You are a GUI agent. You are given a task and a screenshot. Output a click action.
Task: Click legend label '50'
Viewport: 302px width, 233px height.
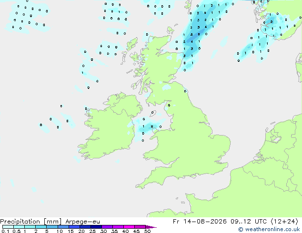coord(147,231)
